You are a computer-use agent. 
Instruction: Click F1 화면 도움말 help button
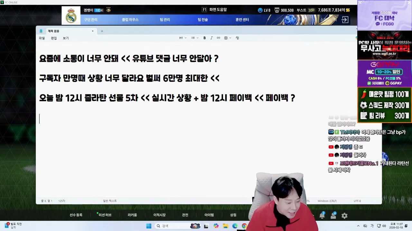(214, 10)
